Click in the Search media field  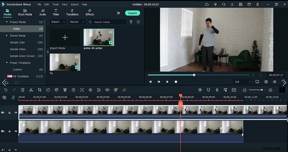pos(107,22)
